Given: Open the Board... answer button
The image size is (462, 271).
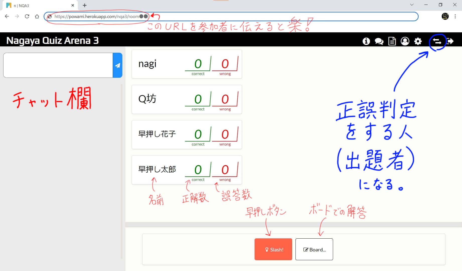Looking at the screenshot, I should click(314, 249).
